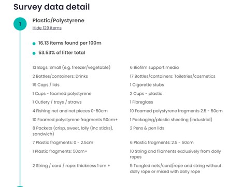Click the 4 Fishing net and net pieces entry
The width and height of the screenshot is (242, 187).
coord(70,111)
